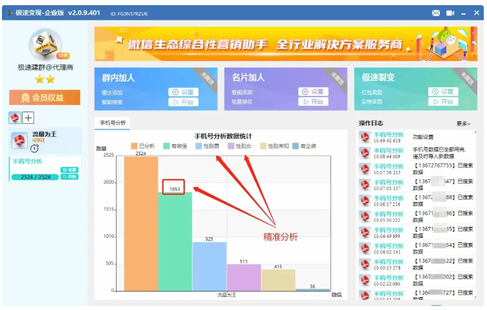
Task: Click the marketing banner at top
Action: point(286,44)
